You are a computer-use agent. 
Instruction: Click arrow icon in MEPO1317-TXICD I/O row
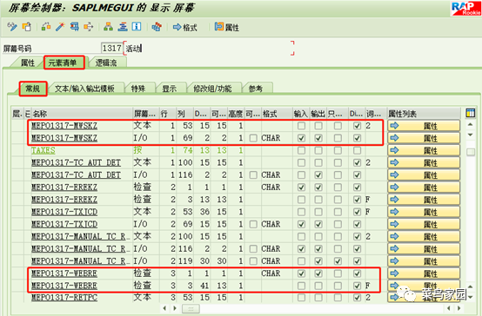(x=394, y=224)
